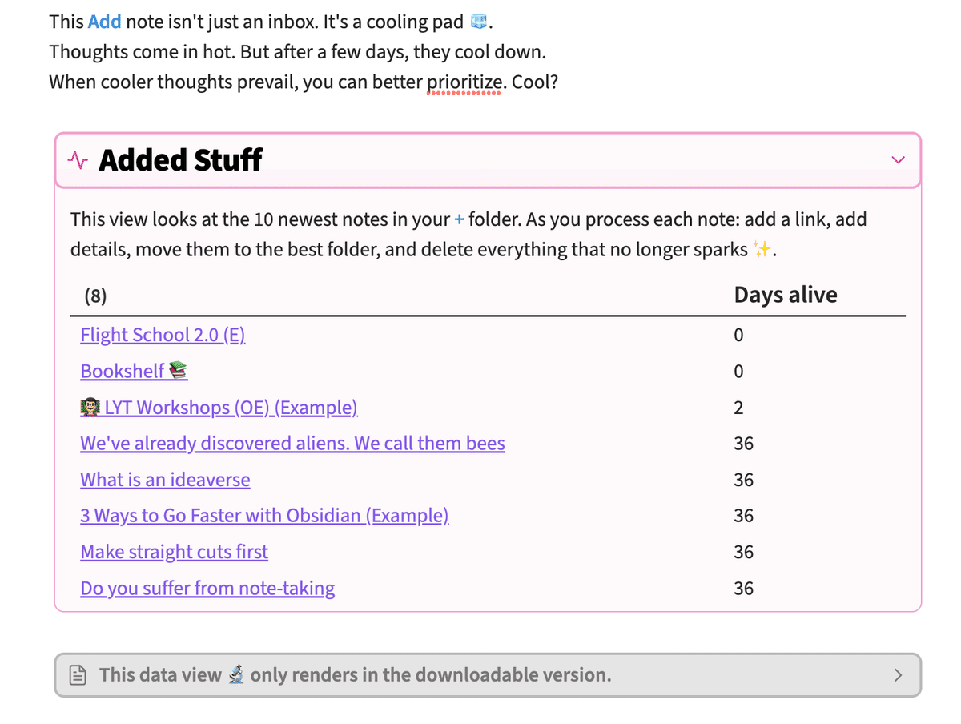Open the aliens and bees note link
Image resolution: width=961 pixels, height=724 pixels.
click(x=292, y=444)
